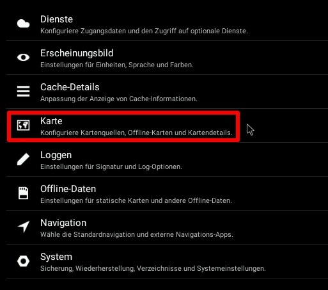Open the Dienste settings category

[167, 24]
